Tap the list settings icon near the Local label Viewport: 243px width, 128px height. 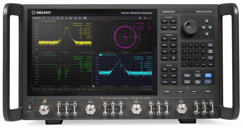(x=140, y=18)
